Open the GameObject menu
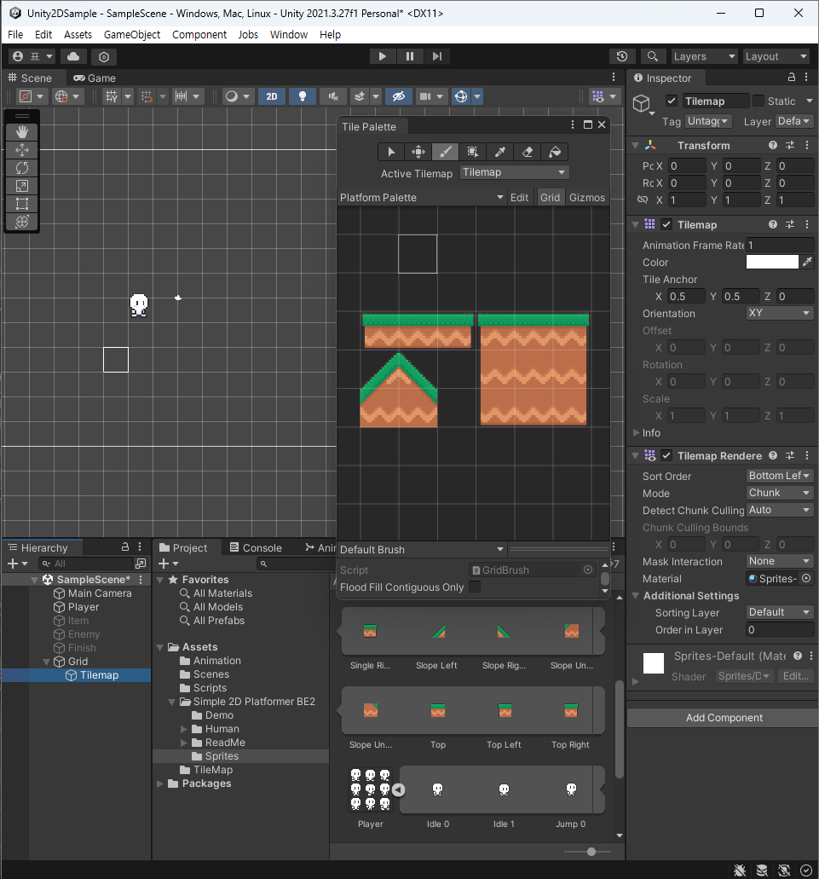Image resolution: width=819 pixels, height=879 pixels. point(131,35)
